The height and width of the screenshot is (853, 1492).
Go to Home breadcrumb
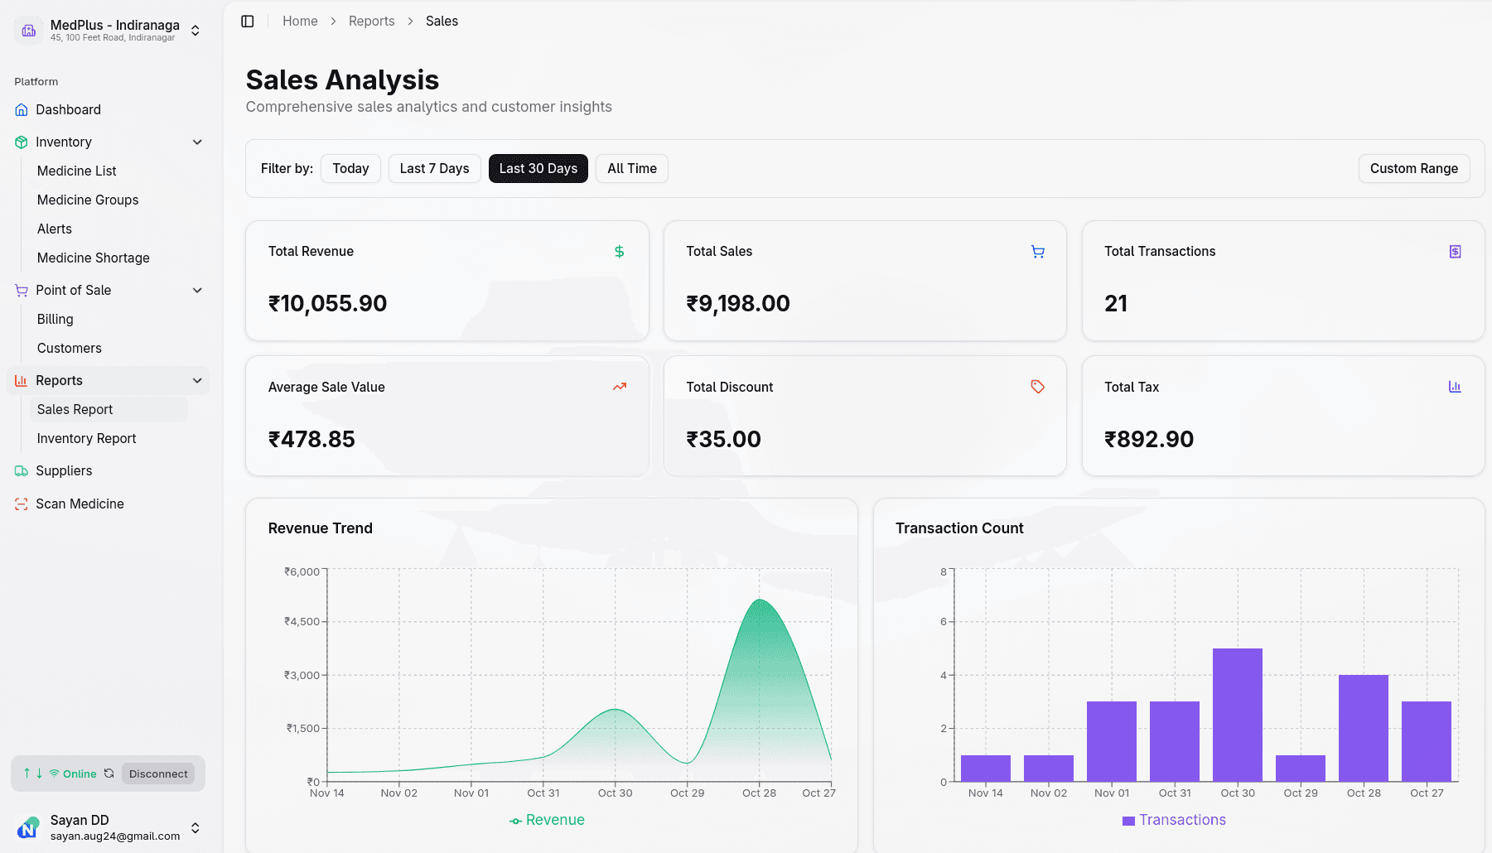300,22
